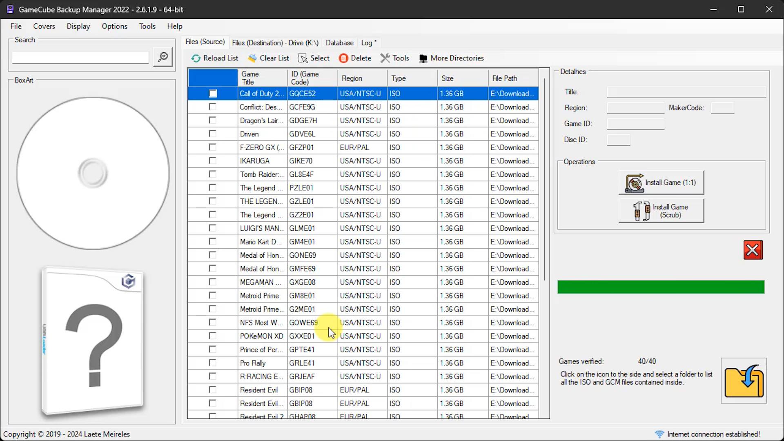This screenshot has height=441, width=784.
Task: Check the Mario Kart row checkbox
Action: (212, 242)
